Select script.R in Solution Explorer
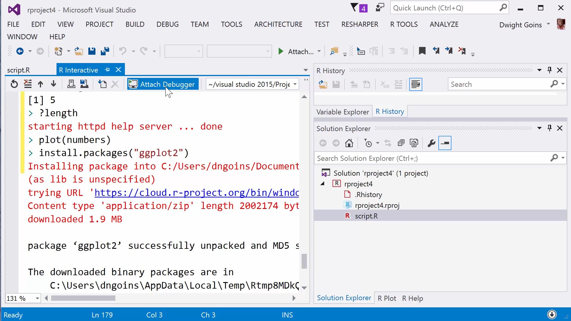 (366, 216)
